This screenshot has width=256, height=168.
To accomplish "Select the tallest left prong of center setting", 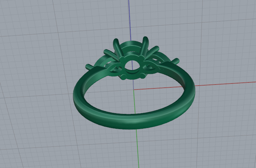I will click(118, 48).
